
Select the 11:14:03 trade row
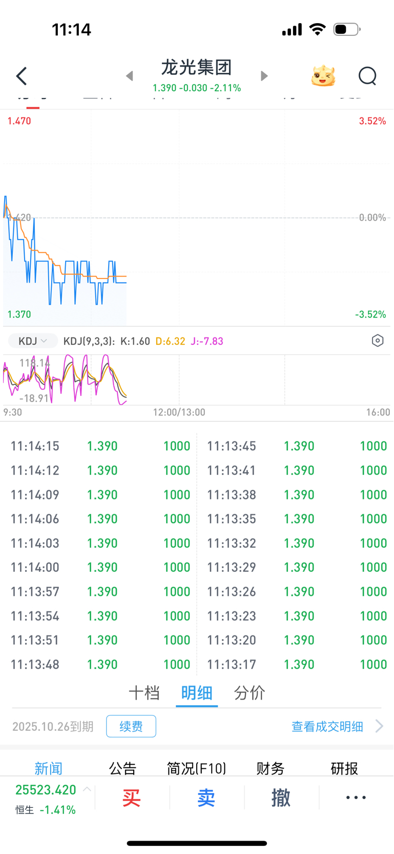tap(100, 543)
